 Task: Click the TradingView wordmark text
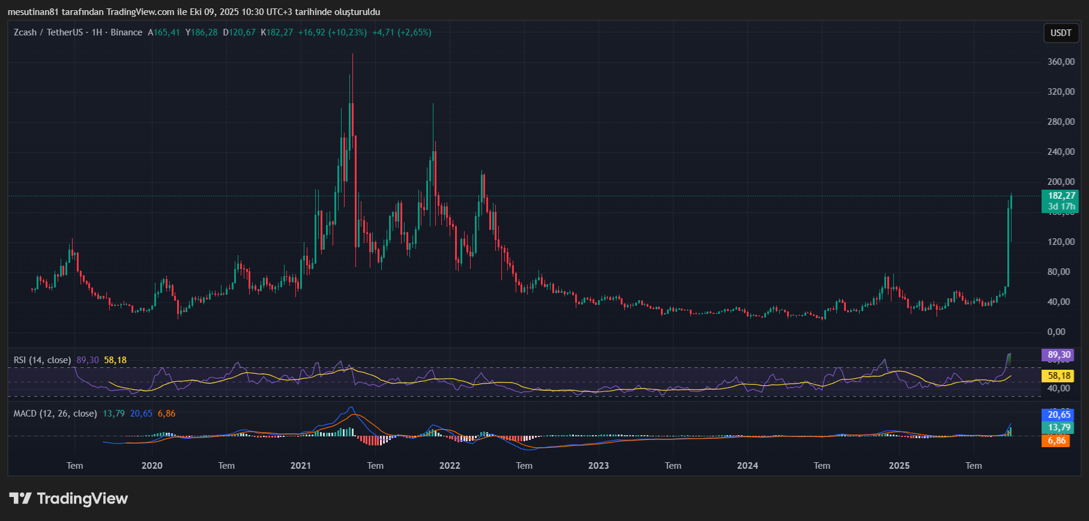pos(82,498)
